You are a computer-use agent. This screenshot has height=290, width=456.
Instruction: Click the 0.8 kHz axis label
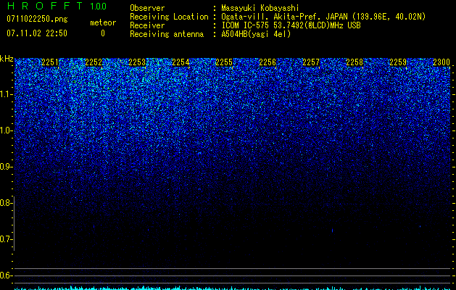[x=6, y=203]
